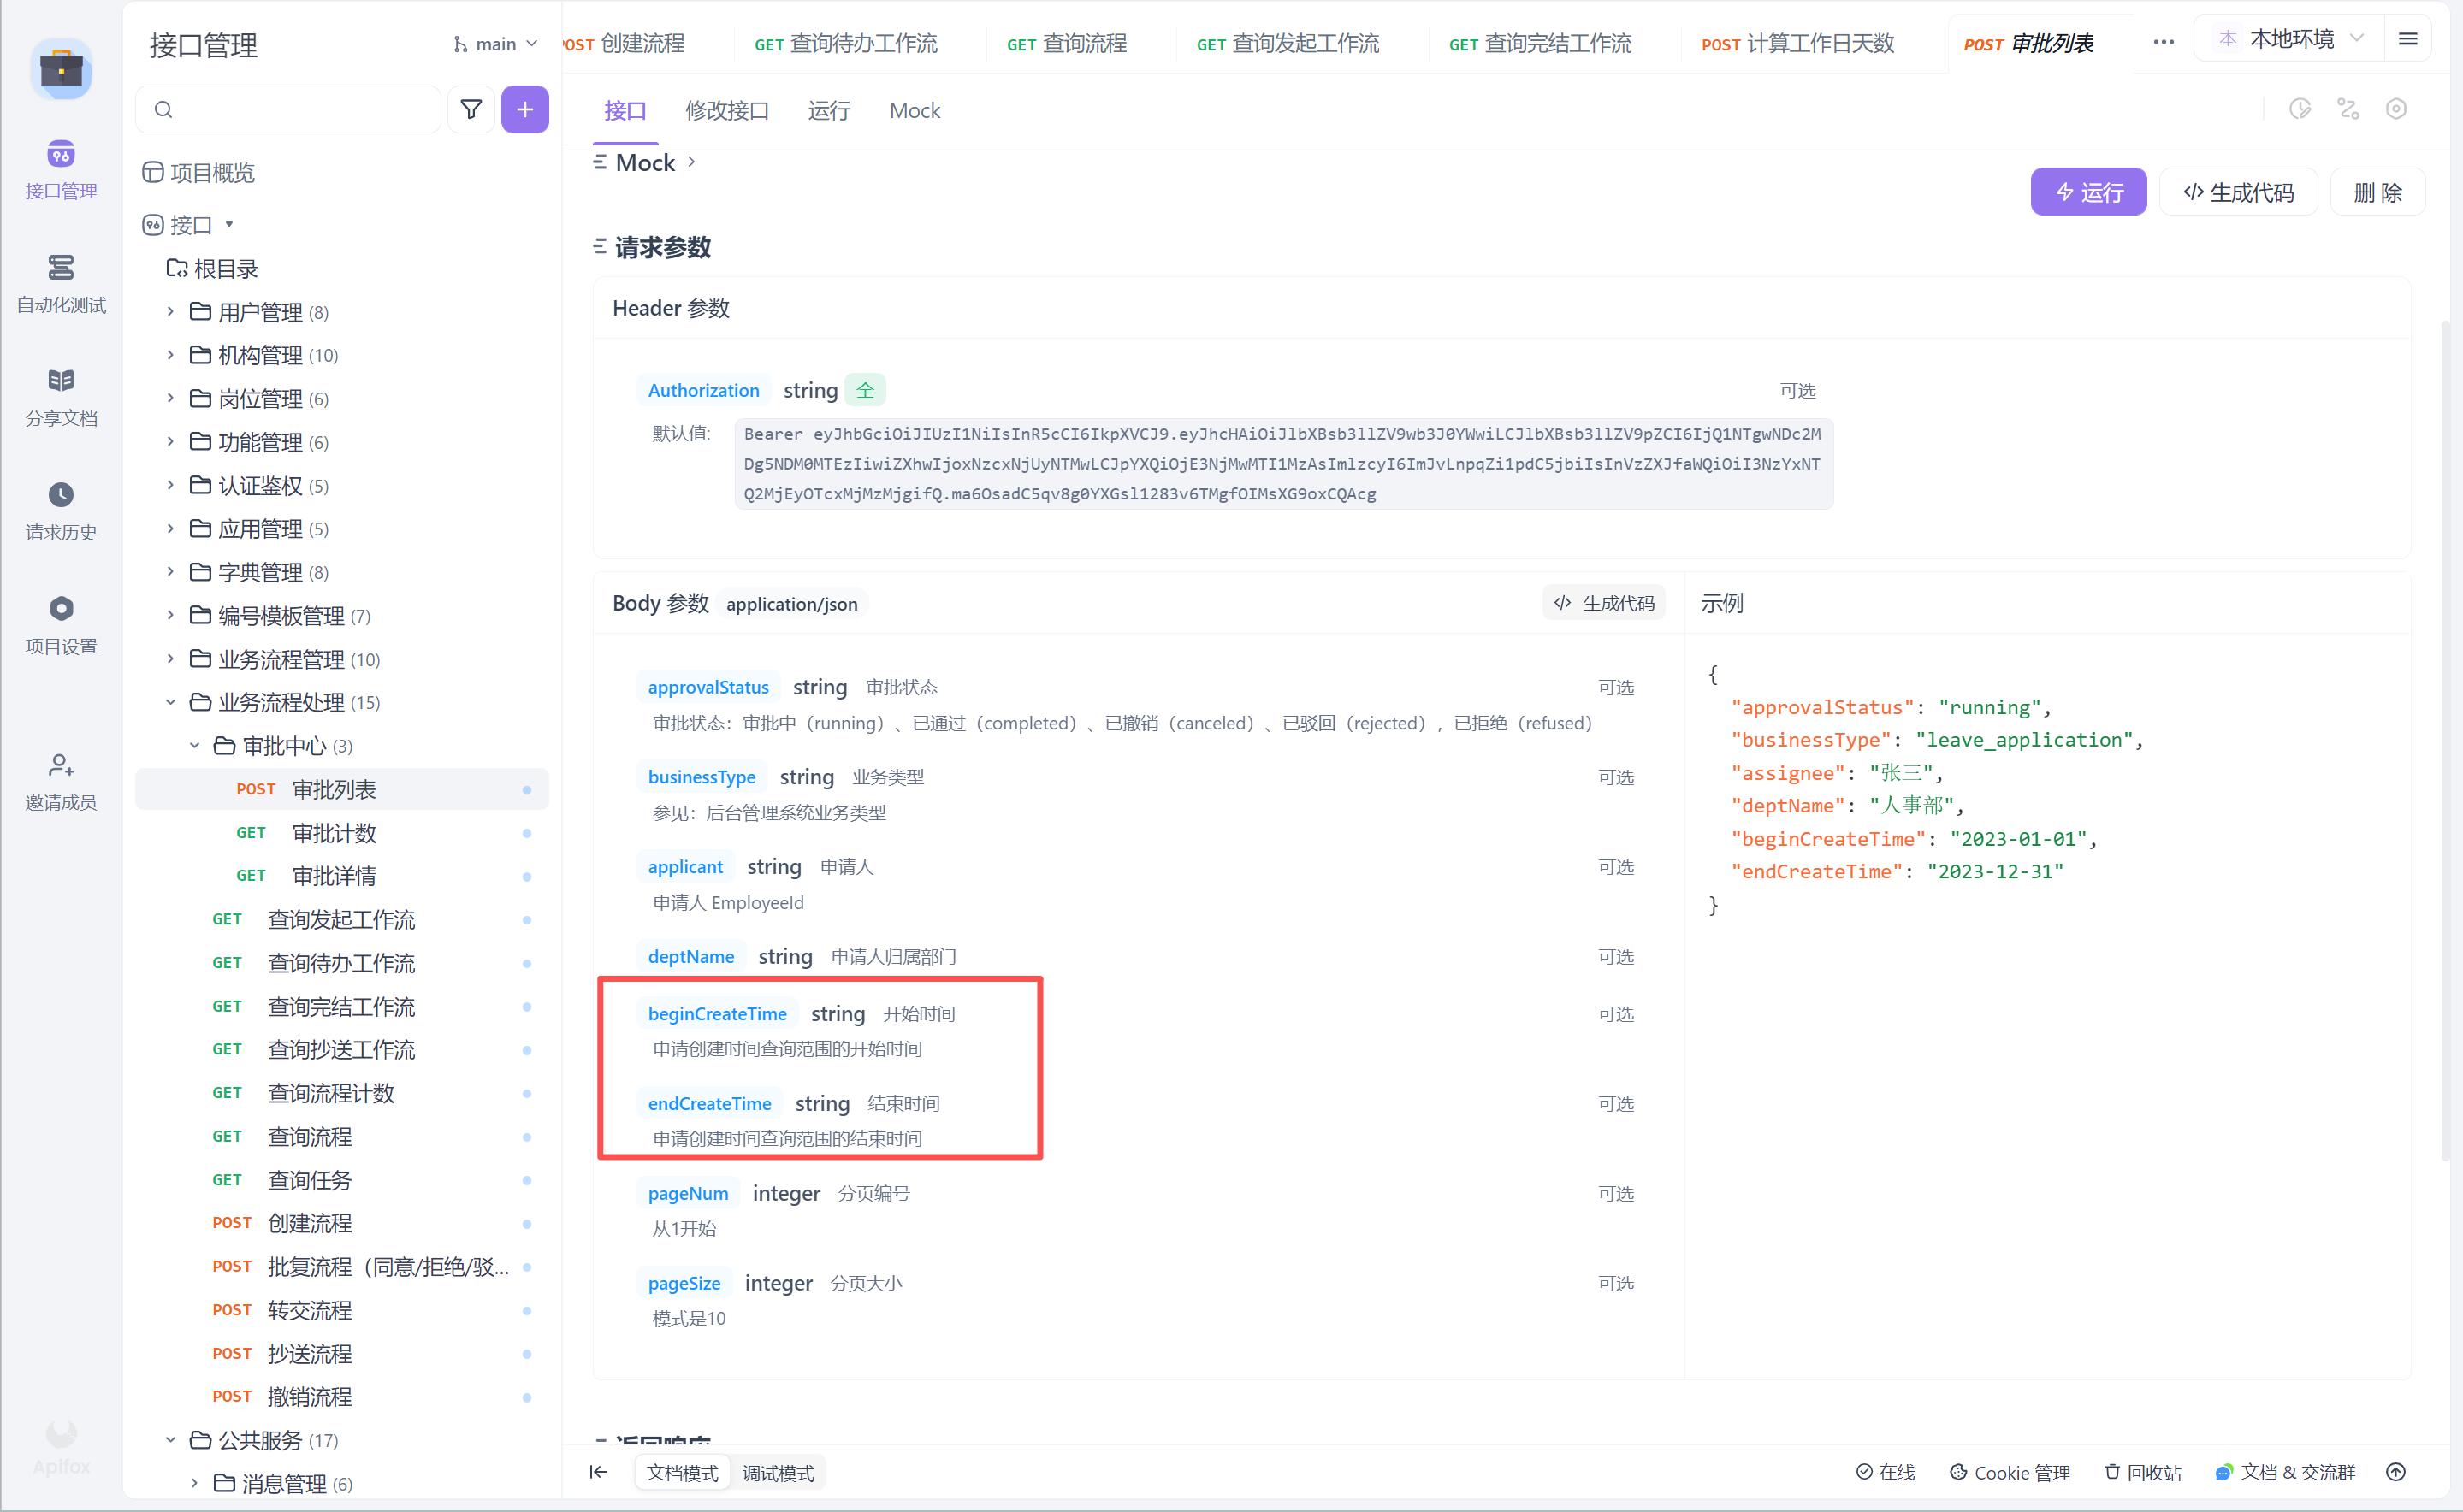Switch to 文档模式 mode

[683, 1473]
